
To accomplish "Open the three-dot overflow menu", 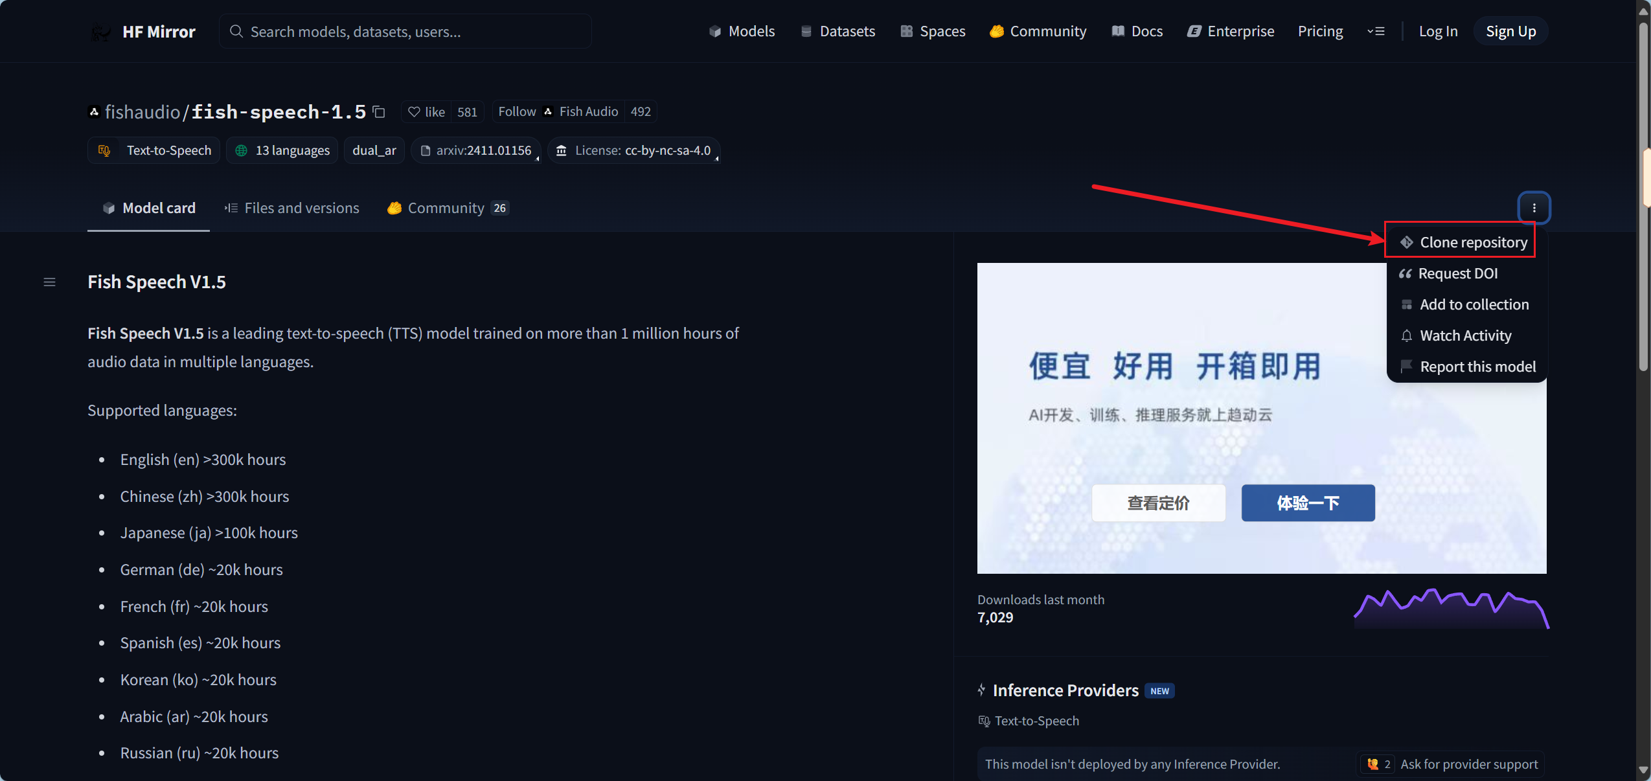I will [x=1533, y=207].
